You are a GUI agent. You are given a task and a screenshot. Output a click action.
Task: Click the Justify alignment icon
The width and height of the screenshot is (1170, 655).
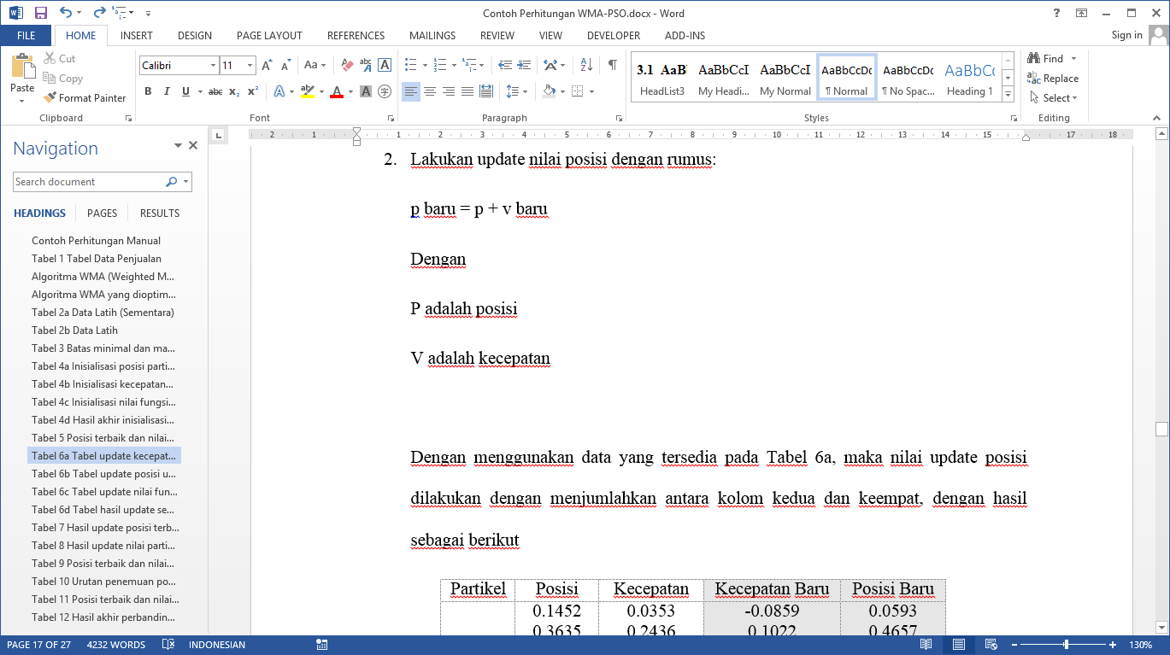point(467,91)
